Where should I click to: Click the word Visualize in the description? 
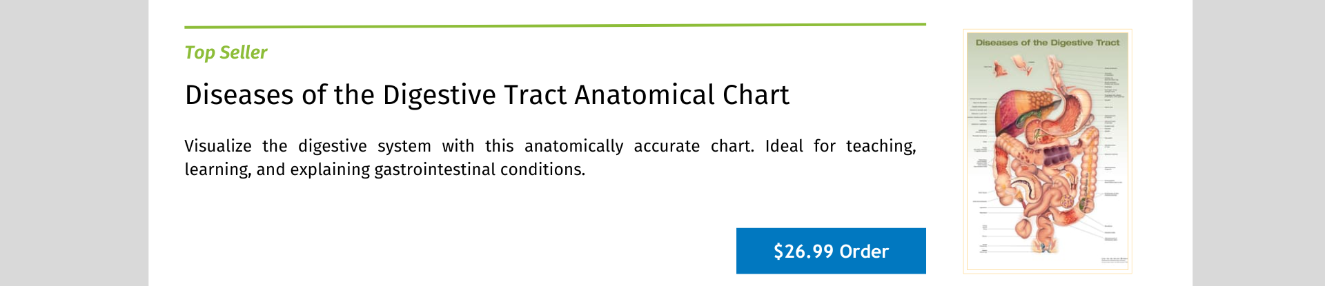point(218,146)
